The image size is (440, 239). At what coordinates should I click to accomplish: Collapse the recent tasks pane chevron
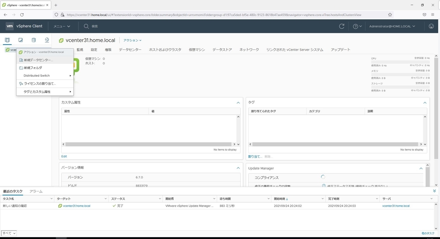pyautogui.click(x=434, y=191)
